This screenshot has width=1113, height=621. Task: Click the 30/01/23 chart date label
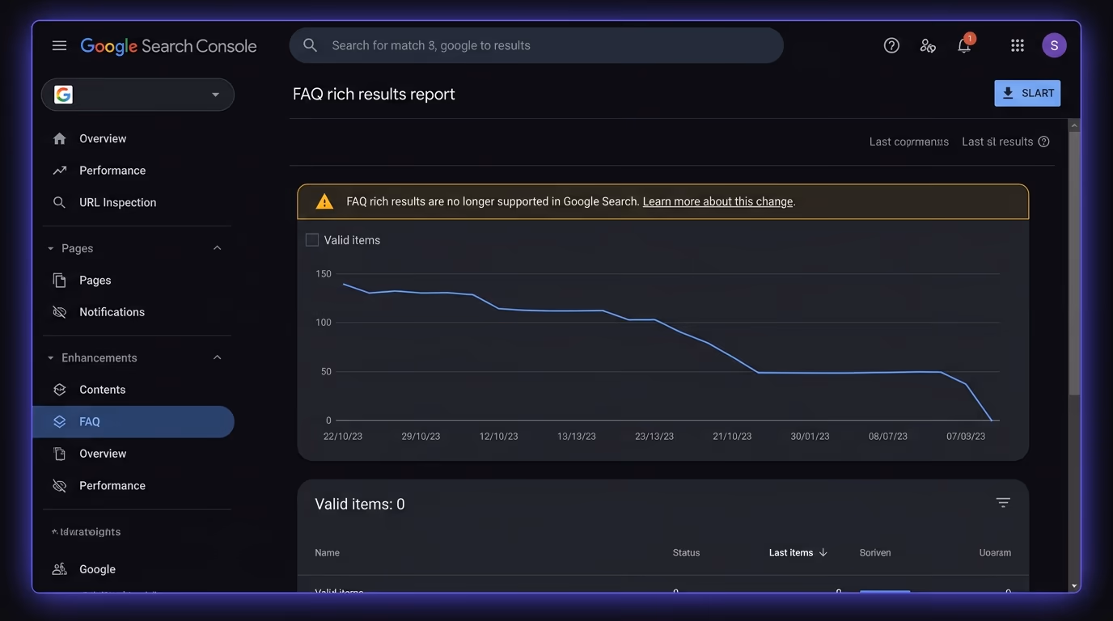tap(810, 436)
